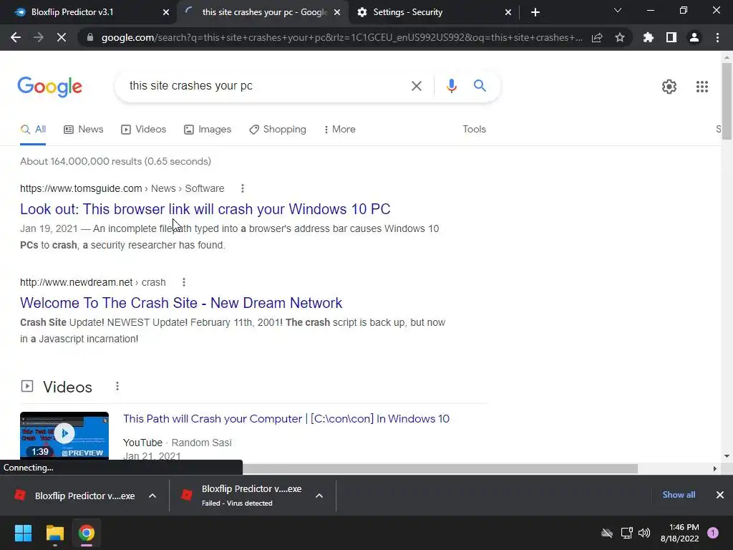Select the News results tab
This screenshot has width=733, height=550.
click(84, 130)
